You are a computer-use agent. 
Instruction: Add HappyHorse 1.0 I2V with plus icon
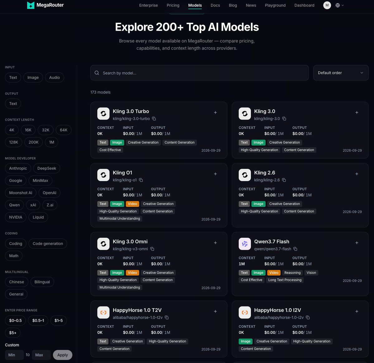357,311
